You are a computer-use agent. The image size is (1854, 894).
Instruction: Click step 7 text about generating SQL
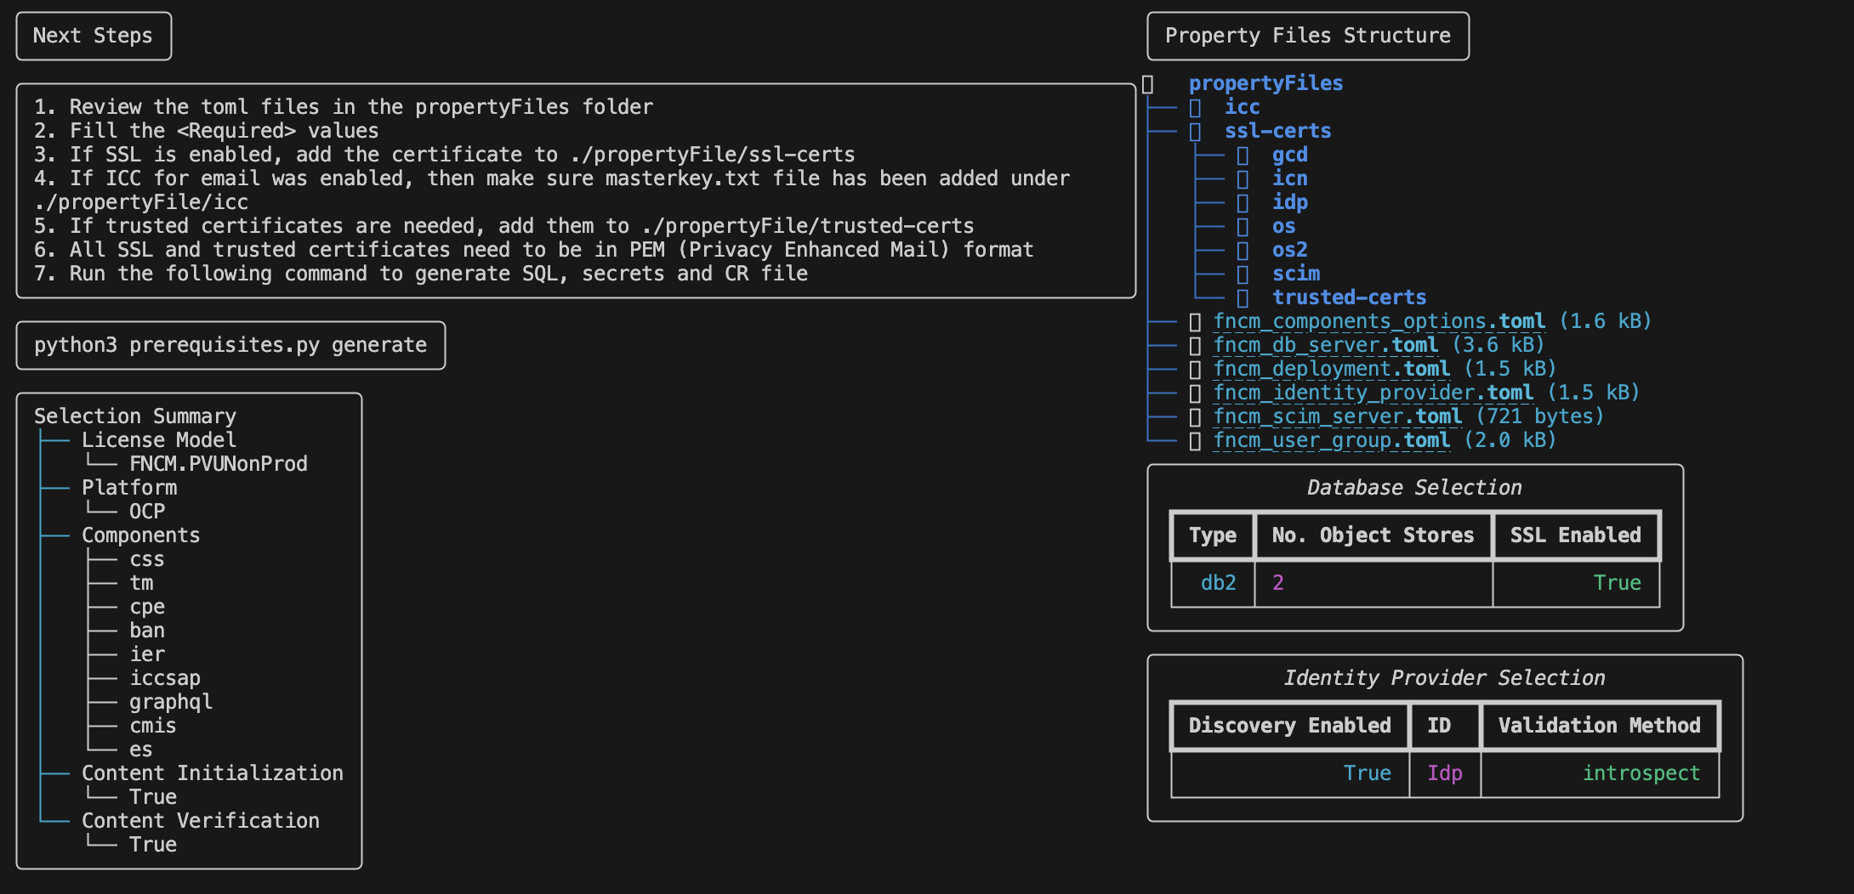(421, 274)
